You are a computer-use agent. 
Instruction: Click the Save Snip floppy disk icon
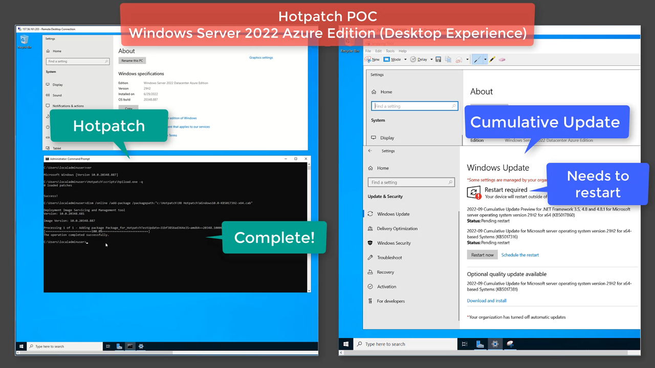pyautogui.click(x=439, y=59)
